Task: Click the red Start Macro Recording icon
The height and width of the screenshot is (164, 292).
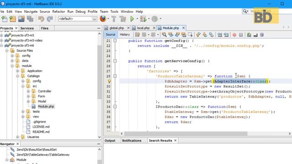Action: click(235, 35)
